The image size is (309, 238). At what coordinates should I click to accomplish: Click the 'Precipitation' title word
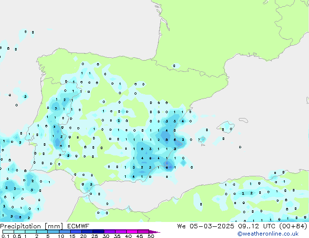tap(20, 226)
